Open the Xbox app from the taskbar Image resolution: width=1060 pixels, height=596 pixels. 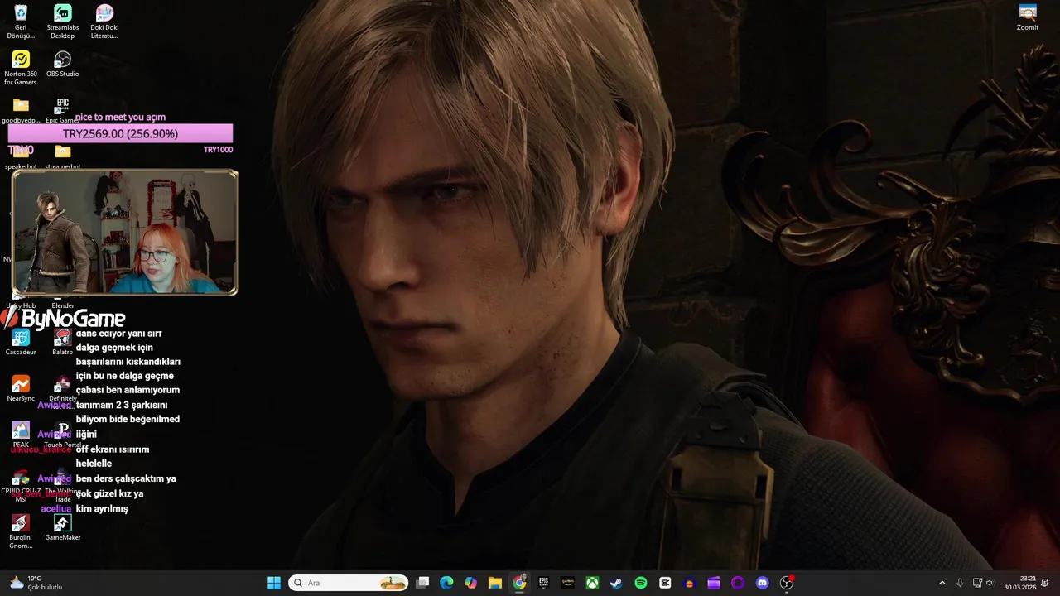(592, 583)
